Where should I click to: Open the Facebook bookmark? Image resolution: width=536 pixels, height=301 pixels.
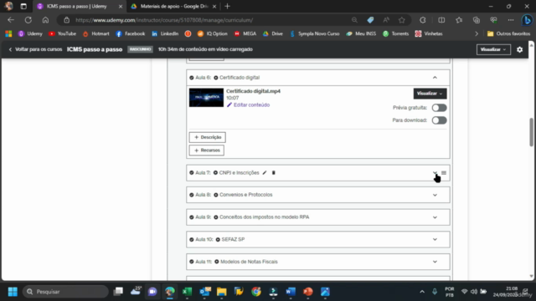[x=131, y=33]
